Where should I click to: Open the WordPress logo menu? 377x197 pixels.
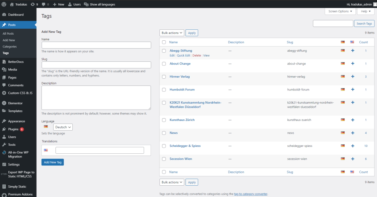coord(4,4)
